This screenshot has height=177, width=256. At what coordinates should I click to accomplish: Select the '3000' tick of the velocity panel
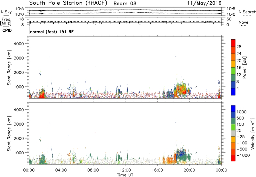pos(19,124)
